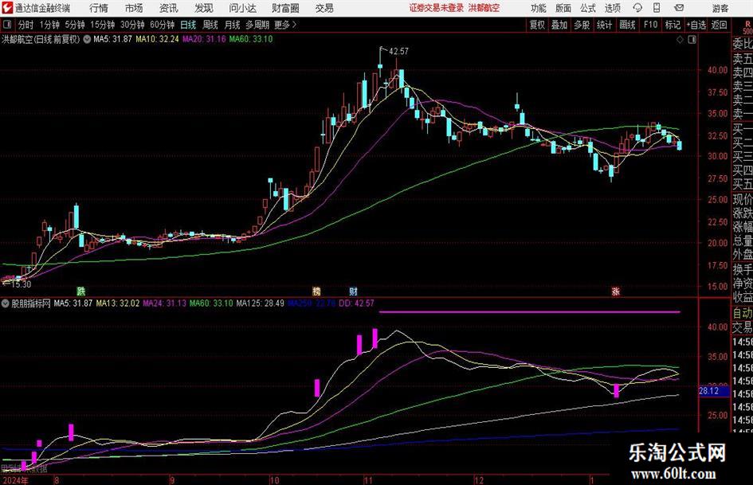Switch to 周线 weekly tab
Viewport: 753px width, 485px height.
coord(210,25)
